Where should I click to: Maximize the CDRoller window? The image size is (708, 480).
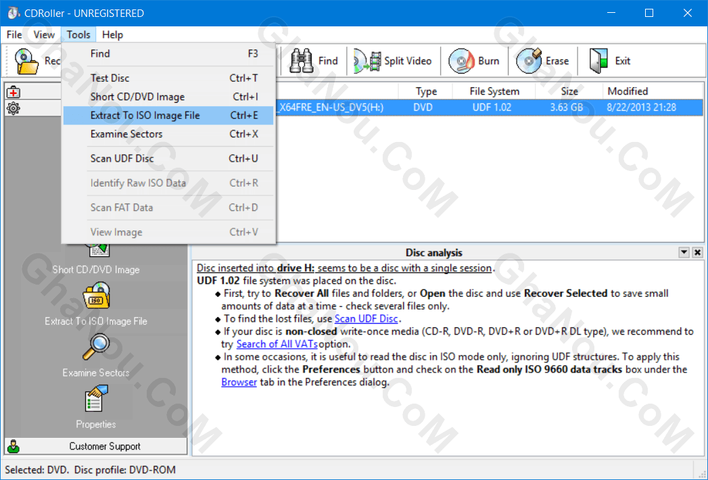pos(649,13)
